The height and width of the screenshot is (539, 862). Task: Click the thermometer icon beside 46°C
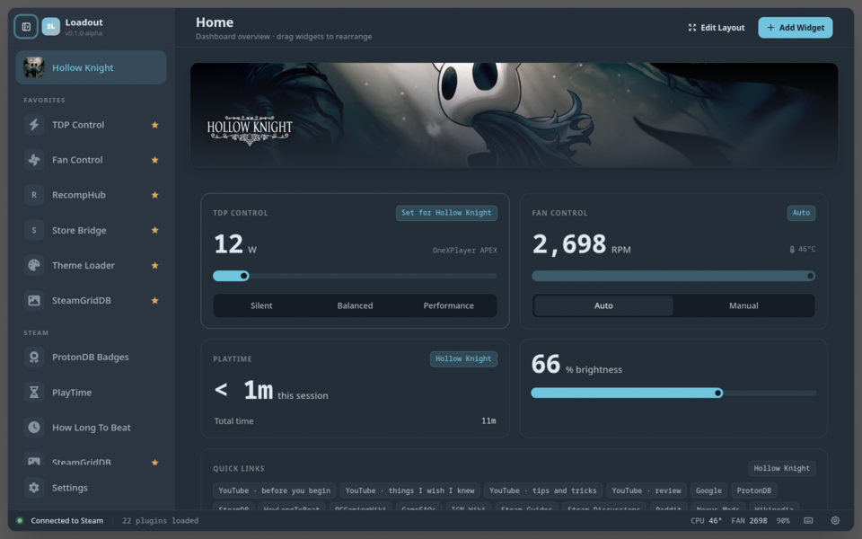(792, 249)
